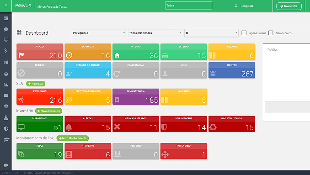Open the bar chart reports icon
The image size is (310, 175).
pos(6,85)
